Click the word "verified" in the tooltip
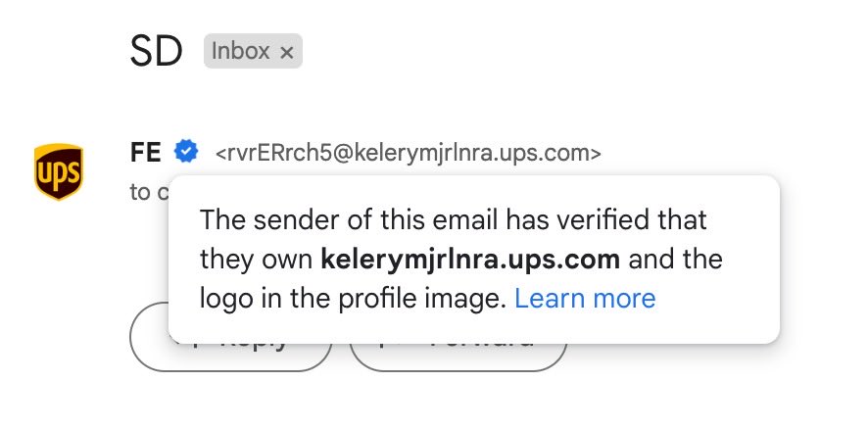 [593, 219]
